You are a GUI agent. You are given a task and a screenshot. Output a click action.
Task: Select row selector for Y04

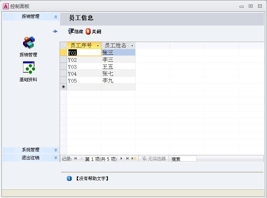point(63,73)
